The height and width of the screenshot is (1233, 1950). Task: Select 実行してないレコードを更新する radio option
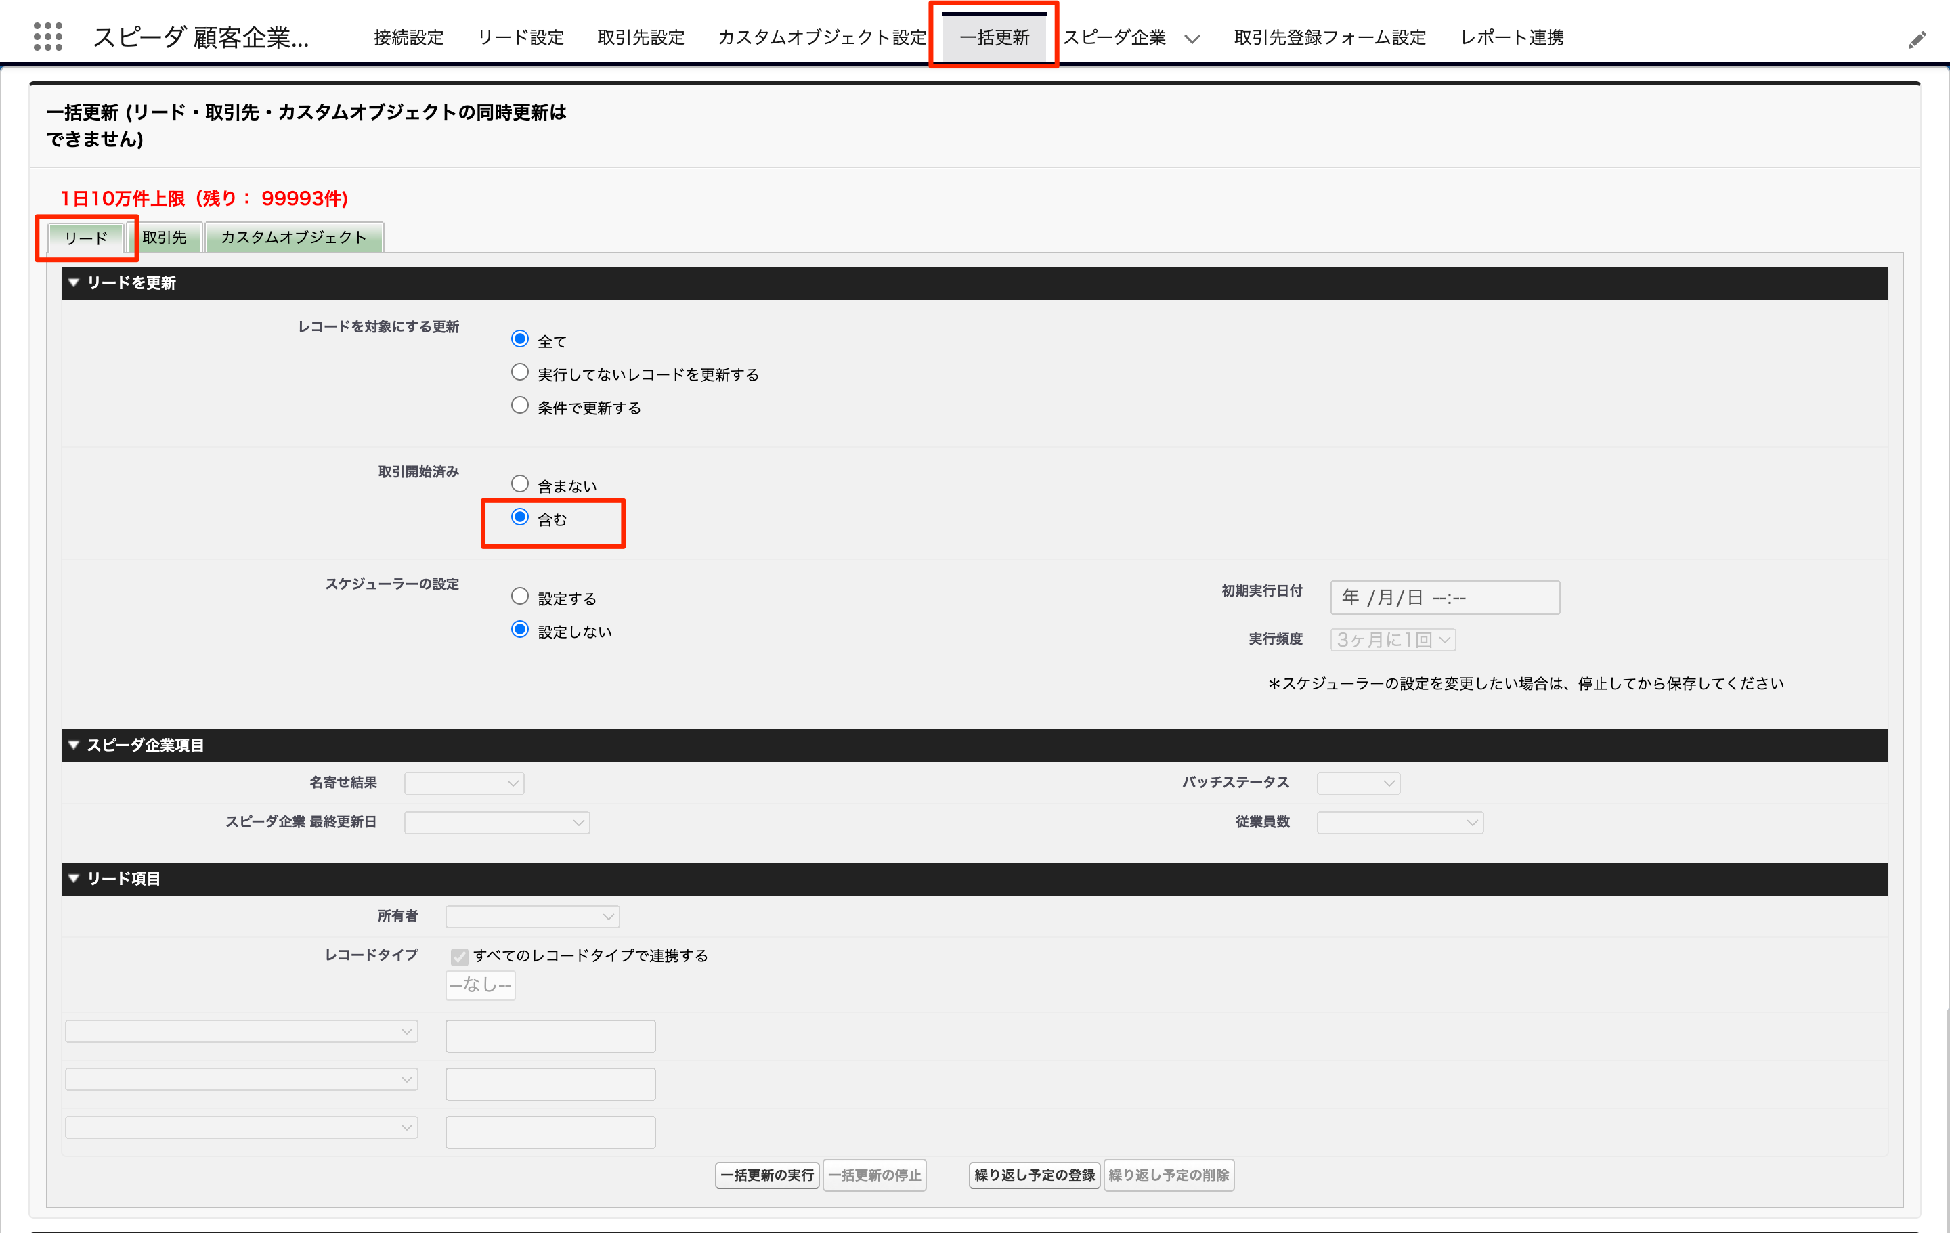[520, 372]
